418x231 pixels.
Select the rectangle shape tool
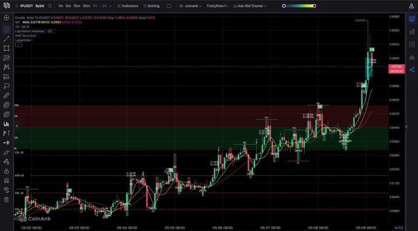click(x=6, y=48)
